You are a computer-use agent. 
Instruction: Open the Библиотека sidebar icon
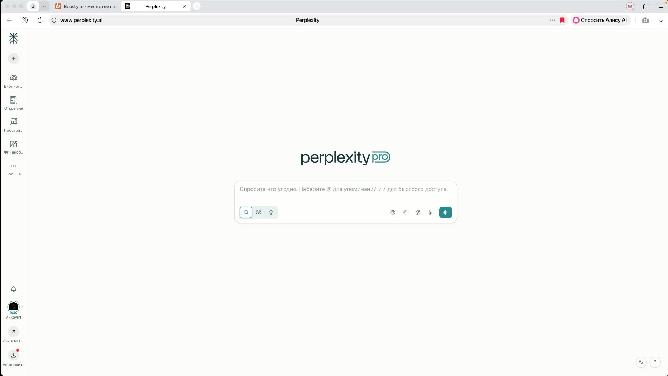click(14, 81)
